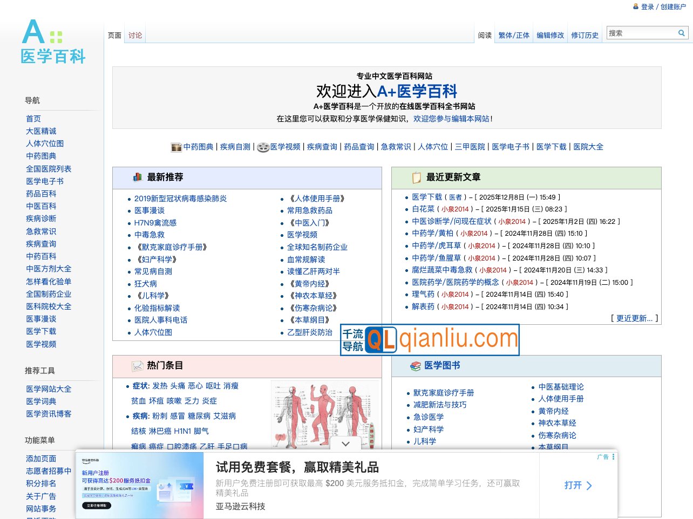Click the envelope icon in 热门条目 header
This screenshot has width=693, height=519.
[x=137, y=366]
